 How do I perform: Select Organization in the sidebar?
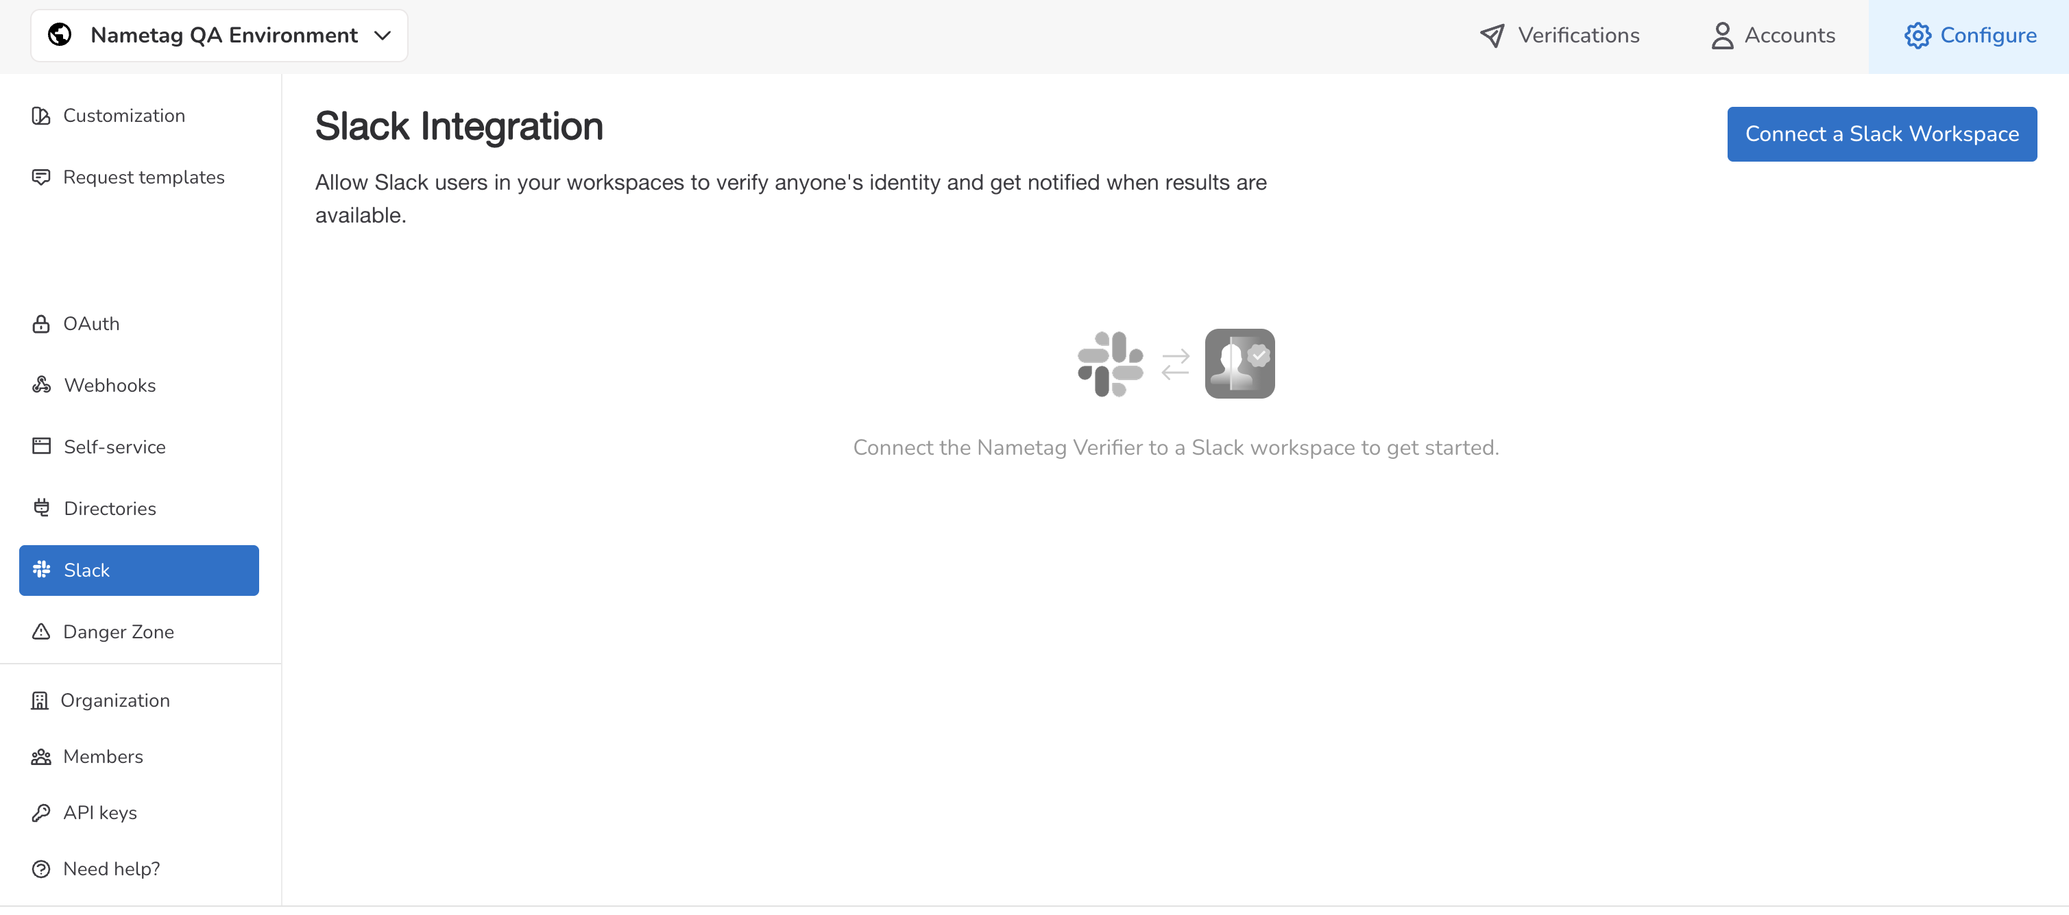point(115,700)
